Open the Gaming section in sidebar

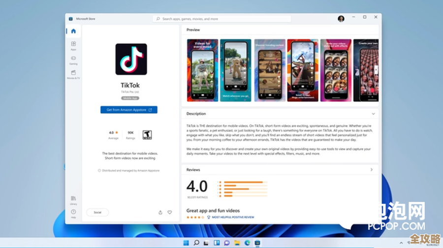(73, 60)
